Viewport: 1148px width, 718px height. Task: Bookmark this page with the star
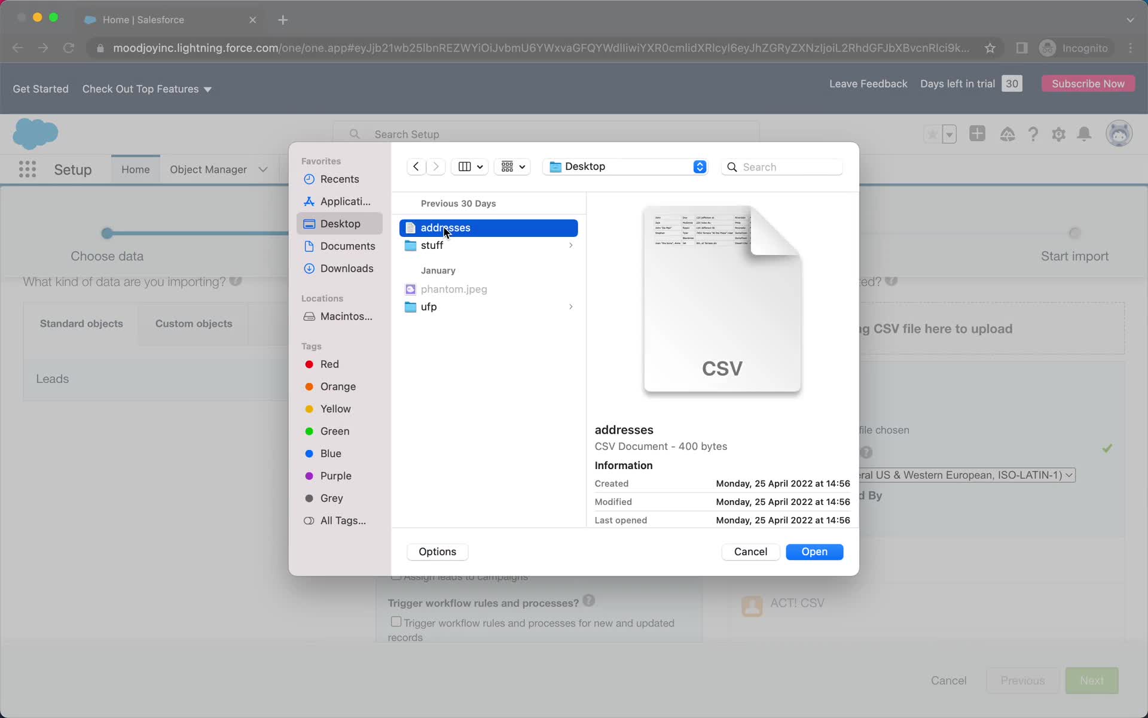(990, 48)
